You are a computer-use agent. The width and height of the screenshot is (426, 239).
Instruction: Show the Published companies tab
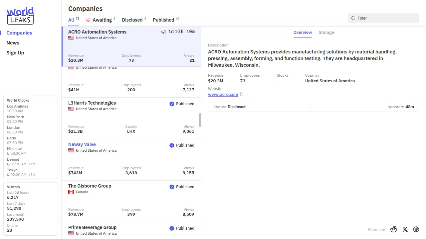coord(163,20)
